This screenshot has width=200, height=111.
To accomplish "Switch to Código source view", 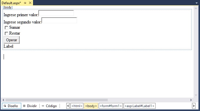I will 50,106.
